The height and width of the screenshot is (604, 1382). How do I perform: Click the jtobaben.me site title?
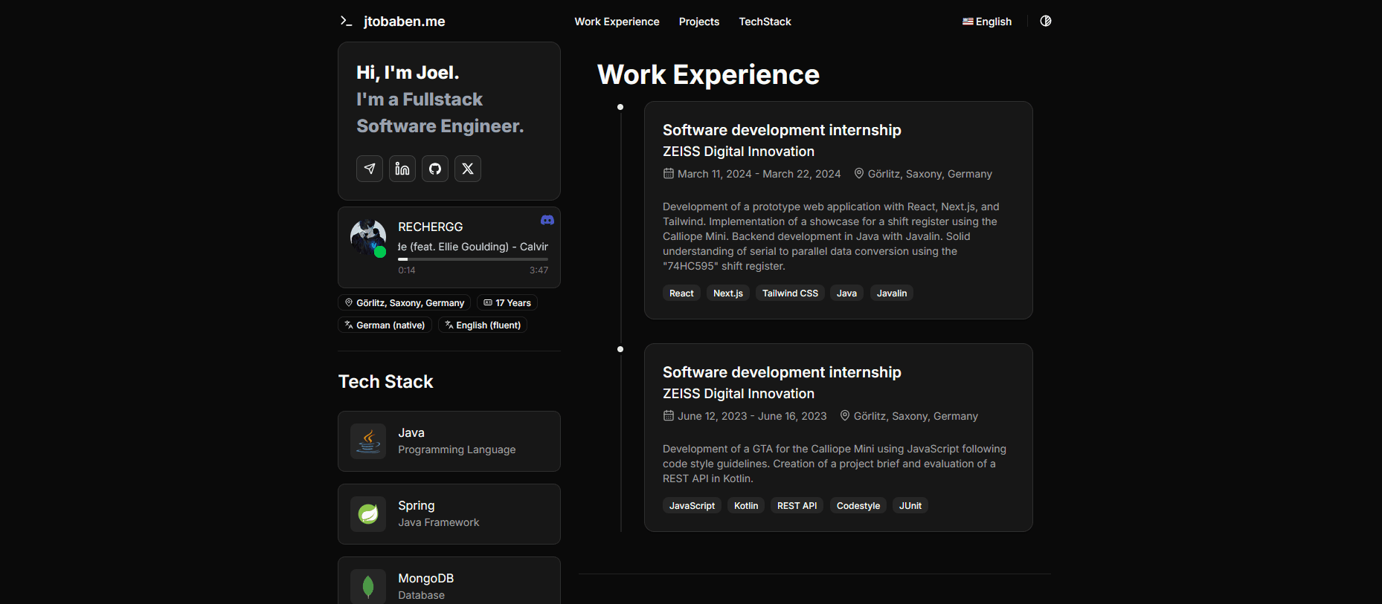405,22
